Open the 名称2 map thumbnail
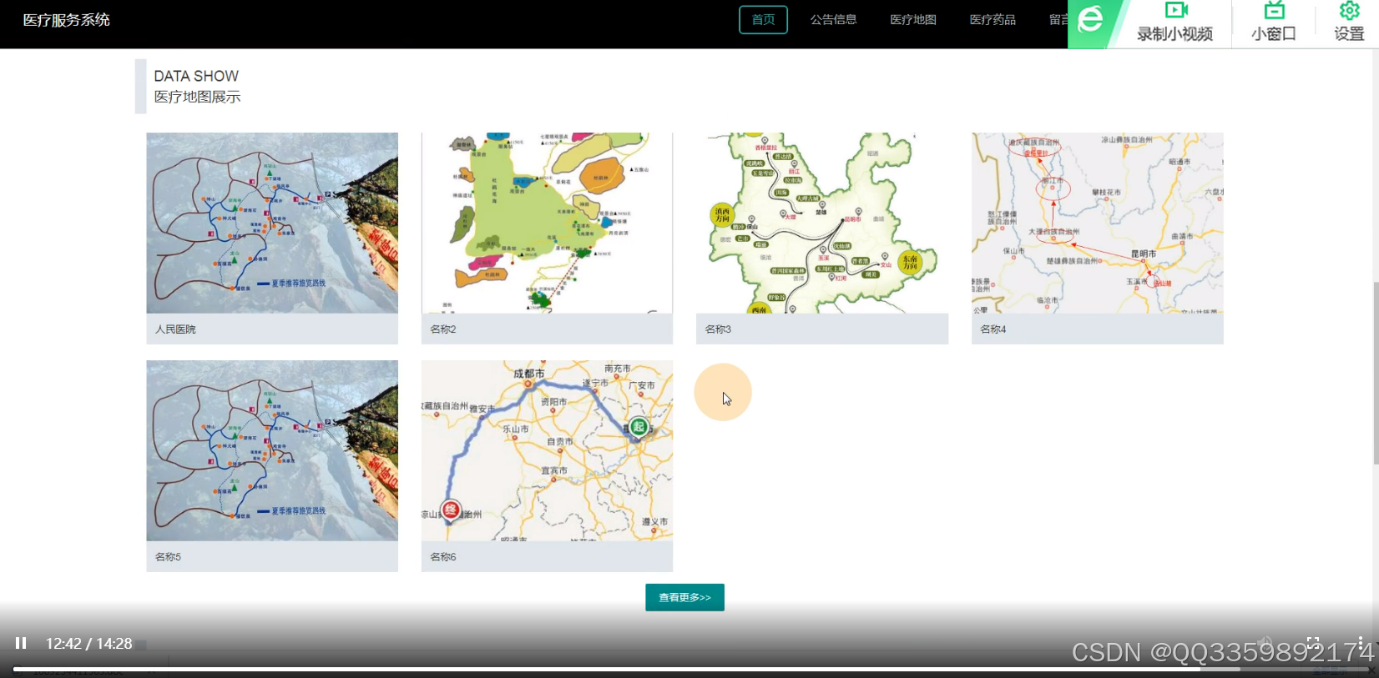Image resolution: width=1379 pixels, height=678 pixels. point(547,223)
